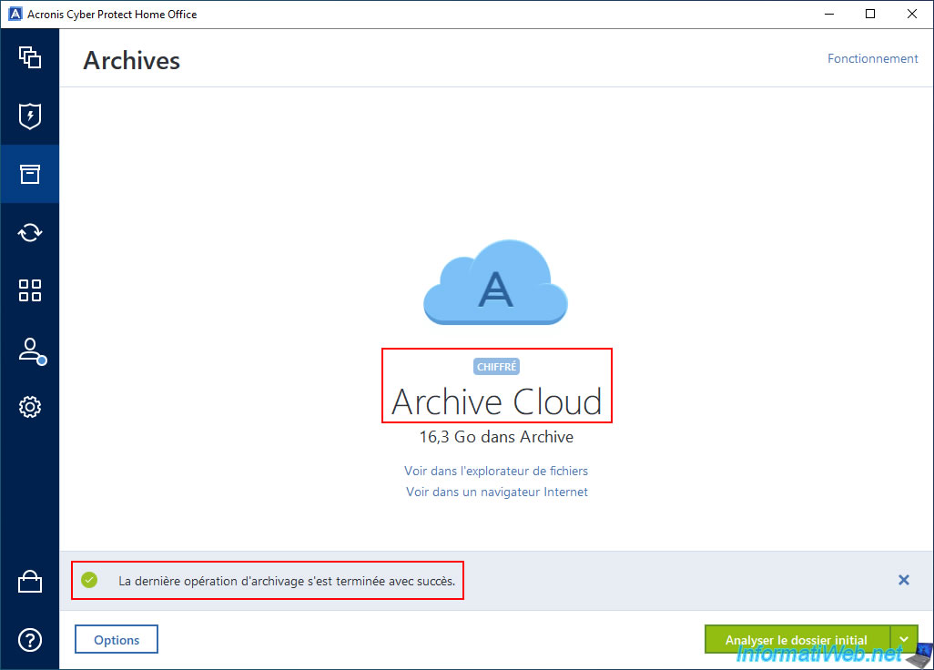This screenshot has height=670, width=934.
Task: Open the Protection shield section
Action: point(30,116)
